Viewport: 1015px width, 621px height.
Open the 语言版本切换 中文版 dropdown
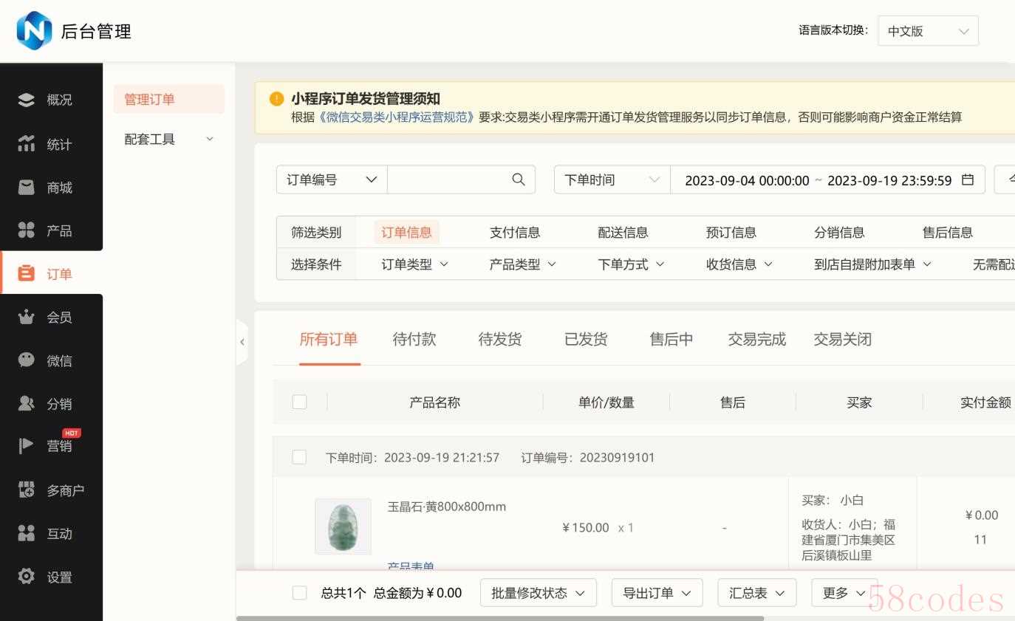(928, 31)
